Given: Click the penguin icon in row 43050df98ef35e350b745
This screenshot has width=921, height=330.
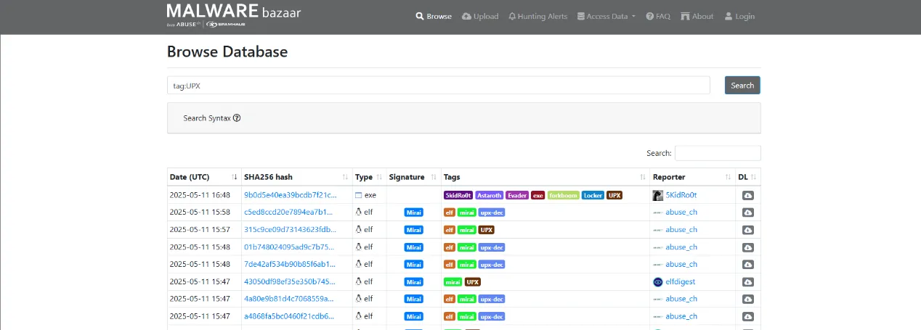Looking at the screenshot, I should tap(358, 282).
